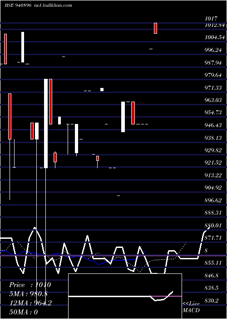Screen dimensions: 227x319
Task: Click the MACD inset chart box
Action: pyautogui.click(x=125, y=296)
